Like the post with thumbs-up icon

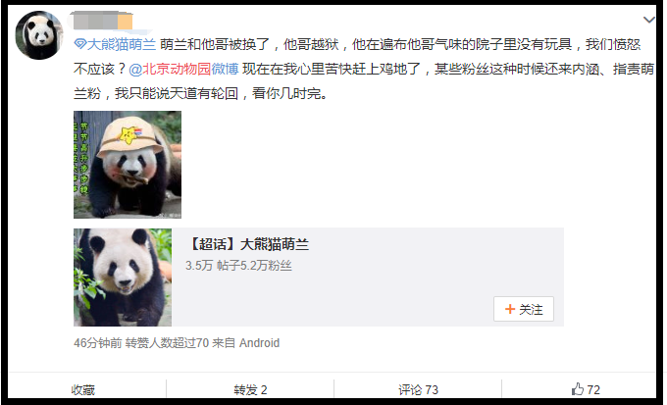(577, 389)
